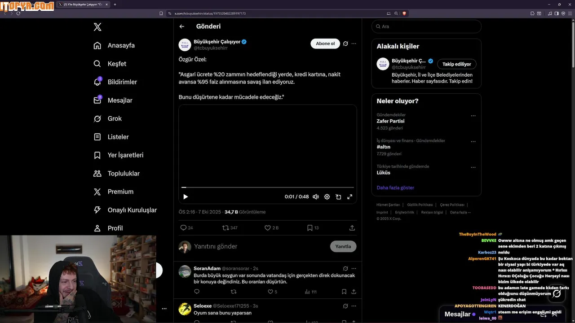Click the Topluluklar people icon
The image size is (575, 323).
[x=97, y=173]
